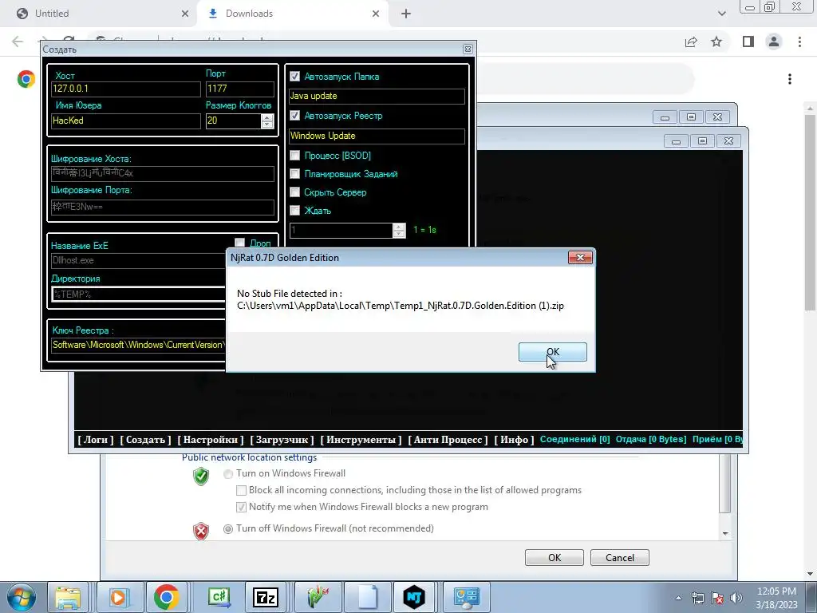817x613 pixels.
Task: Click the Firewall window scrollbar down arrow
Action: pos(724,534)
